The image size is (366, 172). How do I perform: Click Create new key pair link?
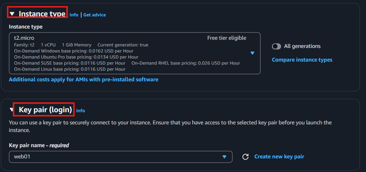279,157
